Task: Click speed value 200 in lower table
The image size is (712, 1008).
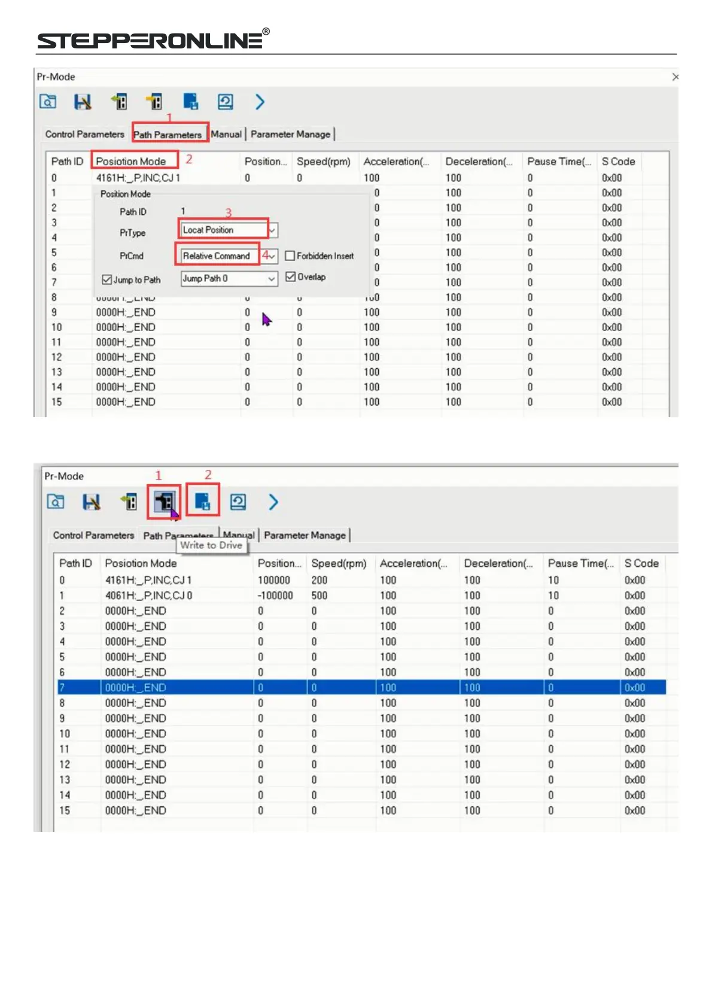Action: 319,580
